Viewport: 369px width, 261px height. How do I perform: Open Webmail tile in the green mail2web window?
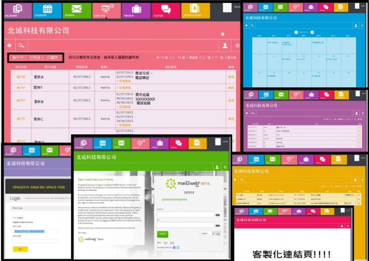[121, 143]
